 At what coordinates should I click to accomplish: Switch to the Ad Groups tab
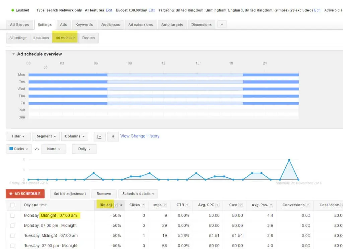pos(19,25)
